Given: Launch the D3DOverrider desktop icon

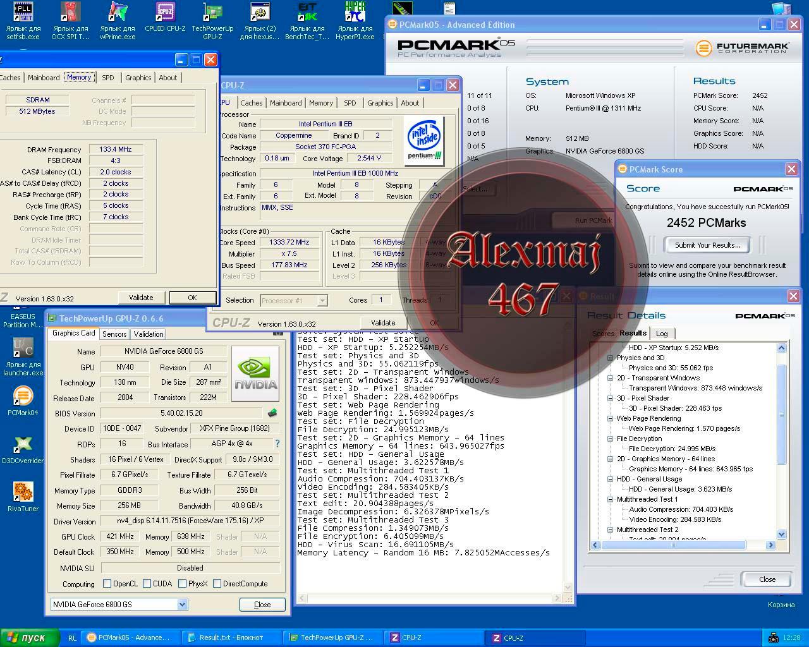Looking at the screenshot, I should pyautogui.click(x=23, y=450).
